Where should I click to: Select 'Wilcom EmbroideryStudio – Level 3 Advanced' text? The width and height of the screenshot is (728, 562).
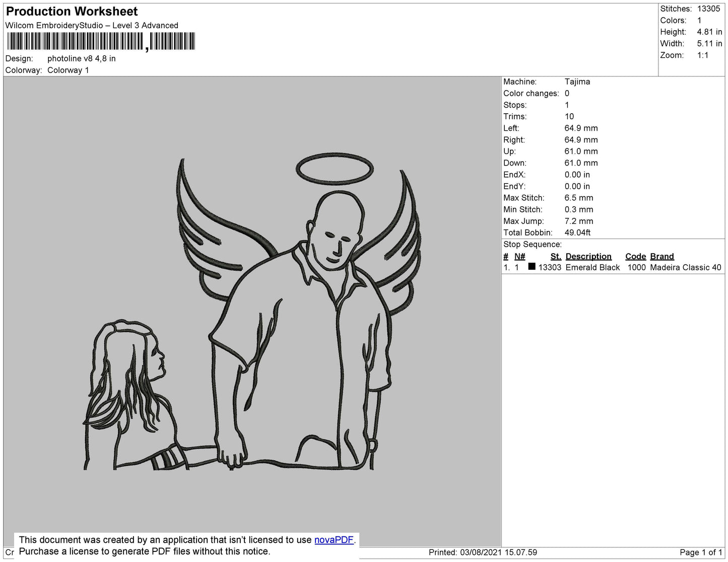(92, 26)
